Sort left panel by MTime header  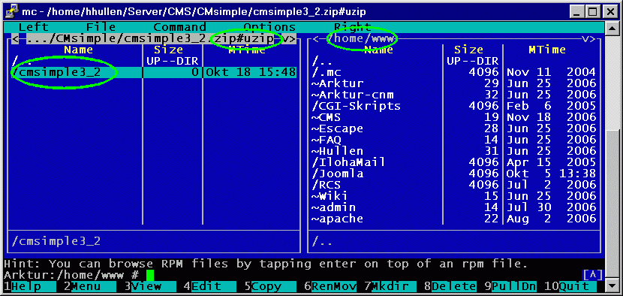coord(247,50)
